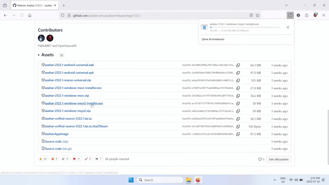329x185 pixels.
Task: Copy sha256 hash for android-universal.aab
Action: pyautogui.click(x=238, y=65)
